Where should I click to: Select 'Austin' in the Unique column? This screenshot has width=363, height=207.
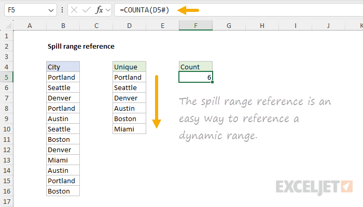[x=130, y=108]
